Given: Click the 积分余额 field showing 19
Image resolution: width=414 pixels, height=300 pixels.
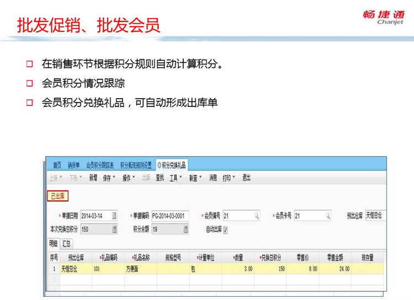Looking at the screenshot, I should coord(170,229).
